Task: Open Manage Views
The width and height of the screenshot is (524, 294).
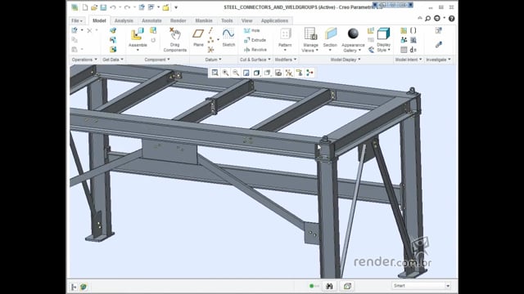Action: click(x=310, y=39)
